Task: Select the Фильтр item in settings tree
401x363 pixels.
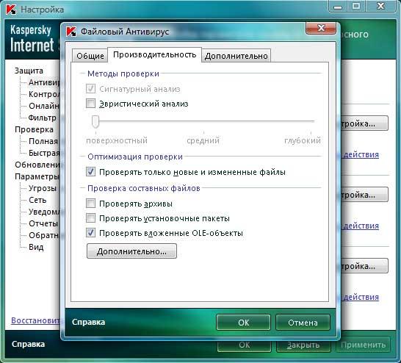Action: point(43,118)
